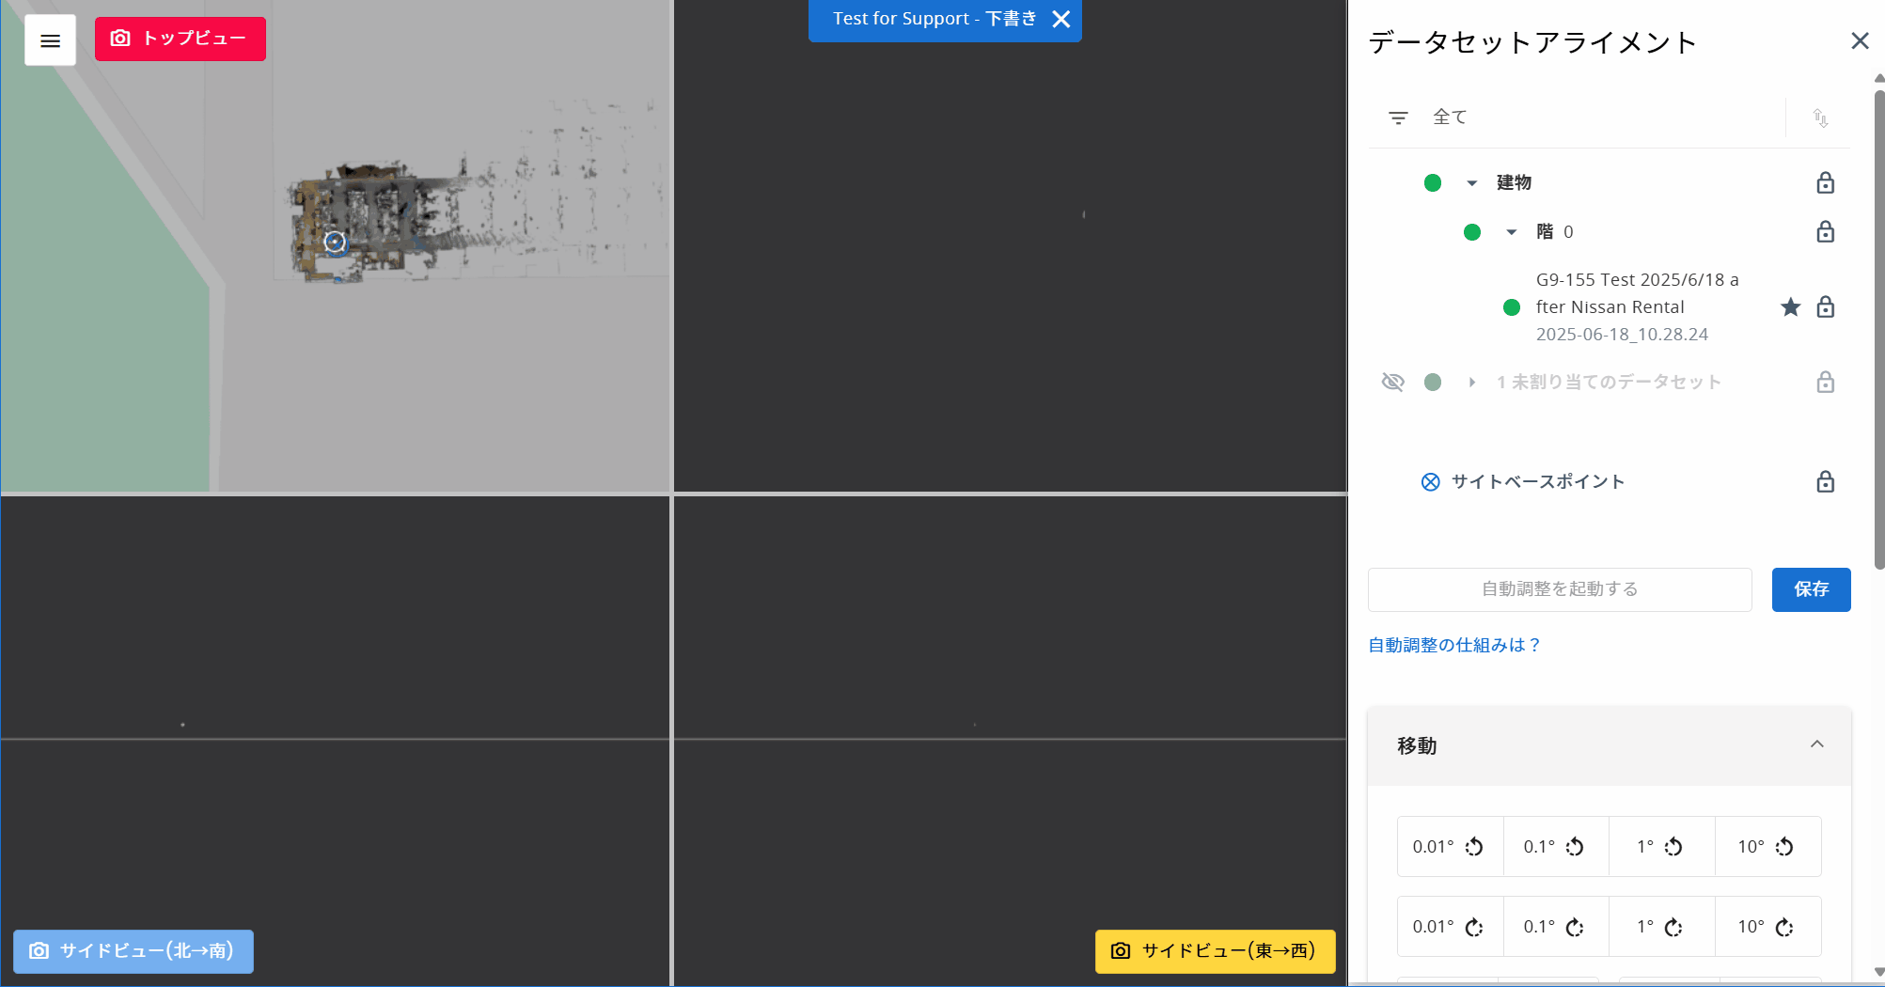
Task: Rotate clockwise by 0.01°
Action: 1450,927
